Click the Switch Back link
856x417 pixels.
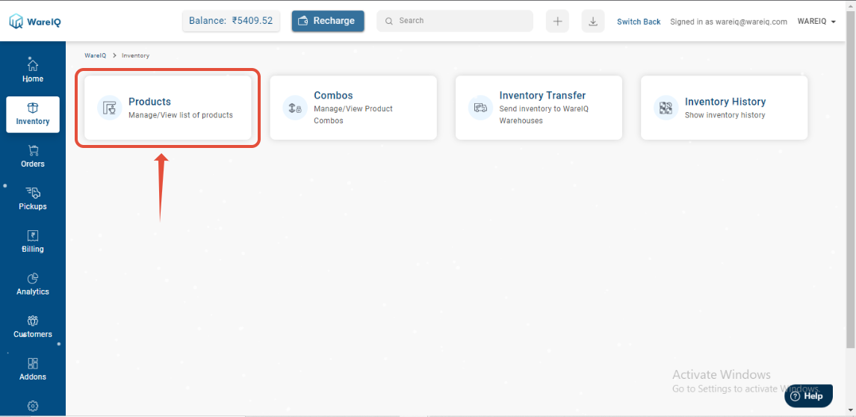pyautogui.click(x=639, y=22)
